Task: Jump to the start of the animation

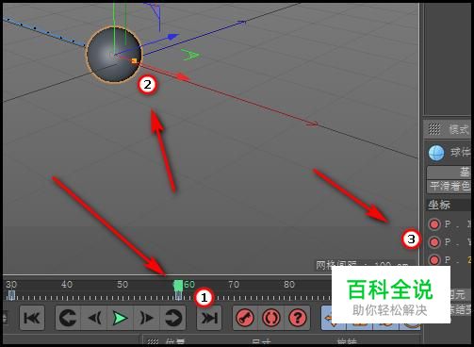Action: [32, 318]
